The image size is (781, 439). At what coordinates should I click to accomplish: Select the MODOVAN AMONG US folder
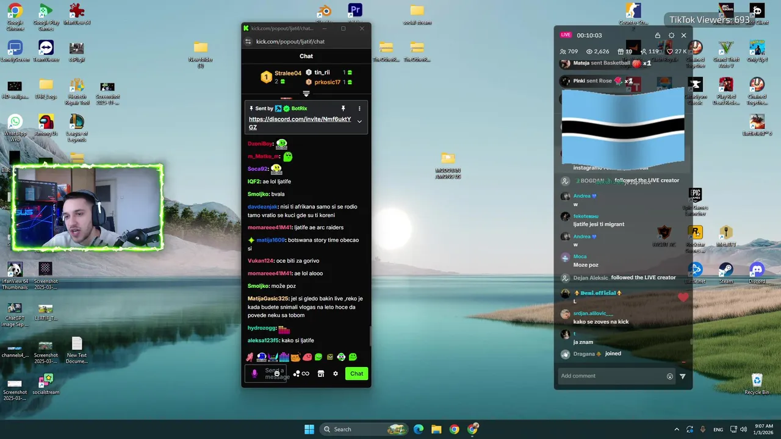(x=448, y=165)
